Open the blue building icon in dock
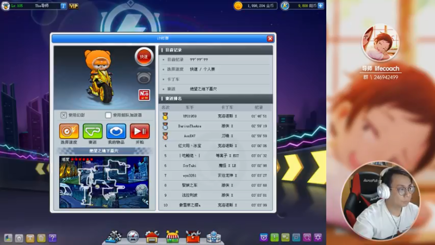Viewport: 435px width, 245px height. click(x=214, y=237)
